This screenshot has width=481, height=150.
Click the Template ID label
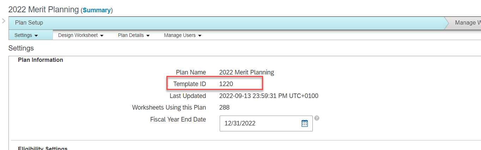pyautogui.click(x=189, y=84)
